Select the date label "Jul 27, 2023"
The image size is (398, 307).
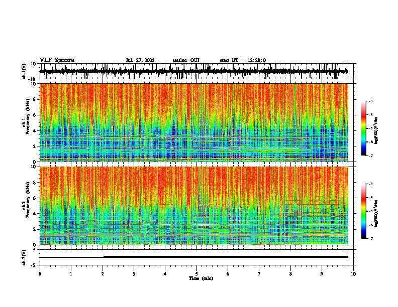(x=140, y=60)
